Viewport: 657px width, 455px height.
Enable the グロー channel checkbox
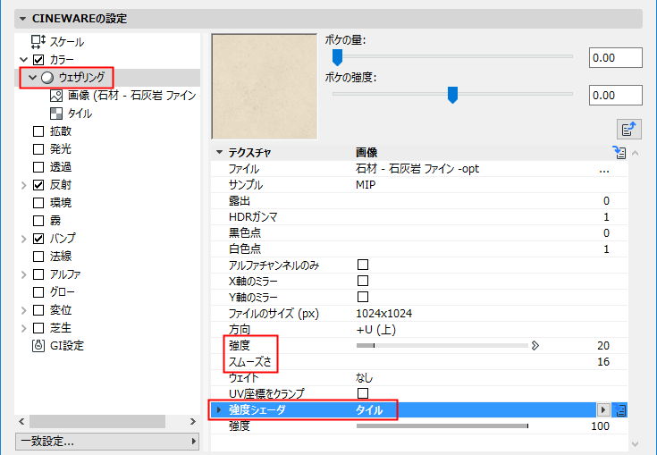(x=38, y=292)
